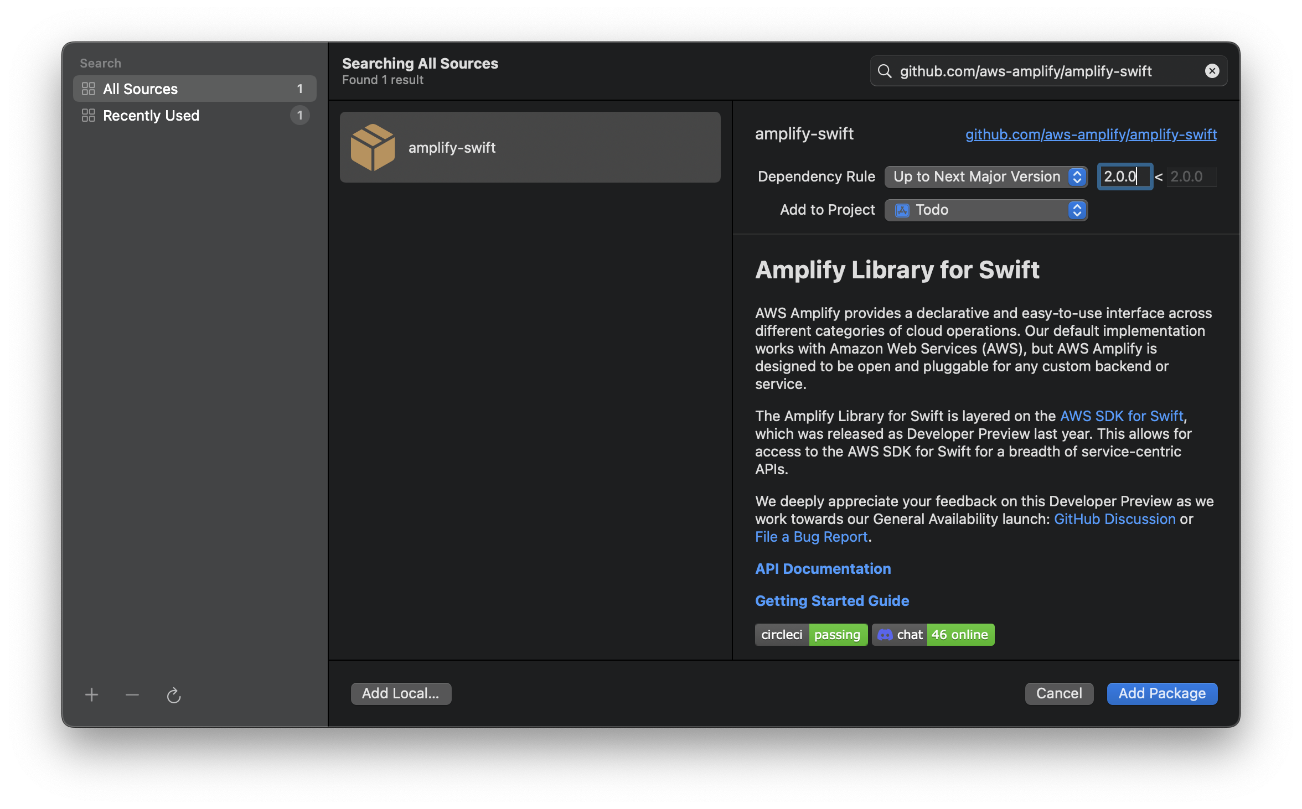Click the circleci passing badge
Viewport: 1302px width, 809px height.
pos(811,635)
